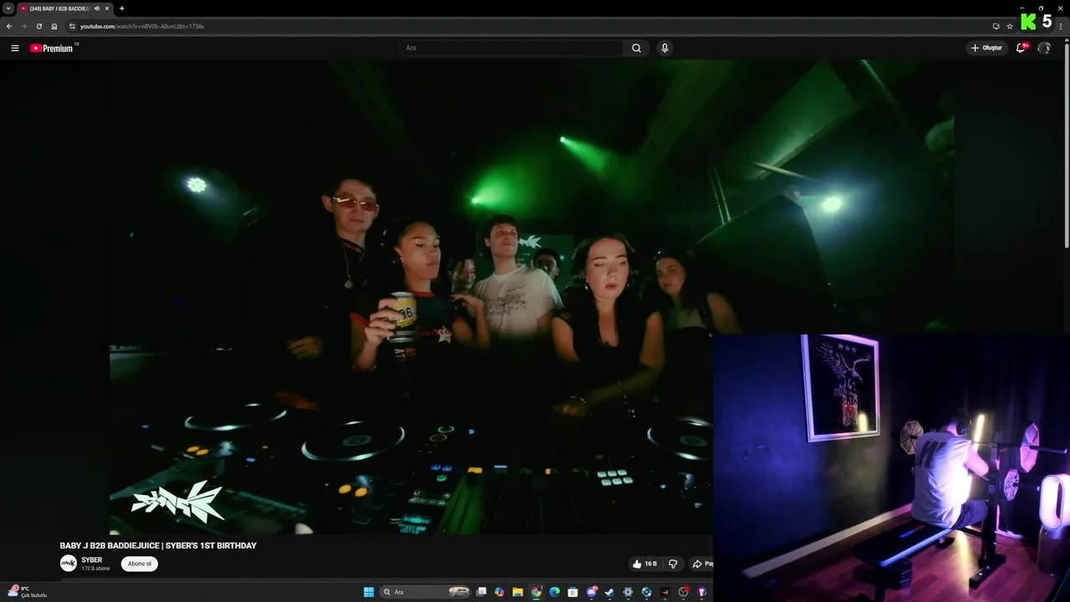The image size is (1070, 602).
Task: Click the '172 B abone' subscriber count
Action: (95, 569)
